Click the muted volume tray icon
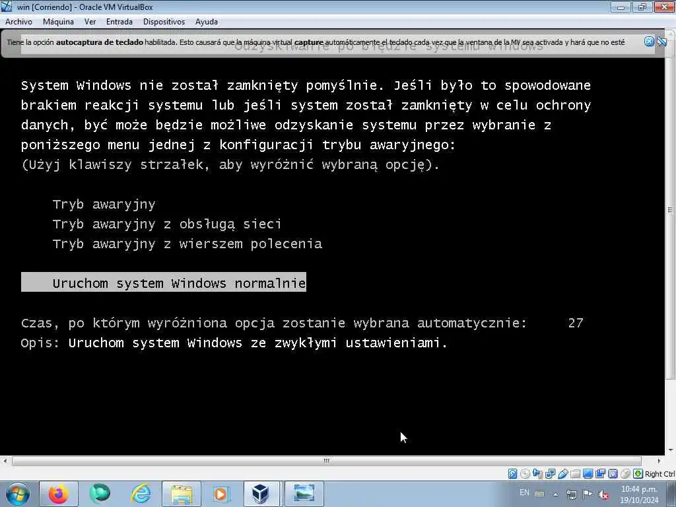The width and height of the screenshot is (676, 507). (603, 494)
